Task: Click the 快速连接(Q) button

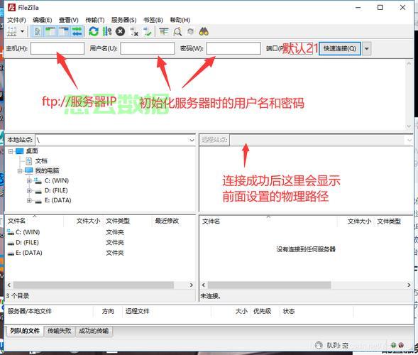Action: pos(340,48)
